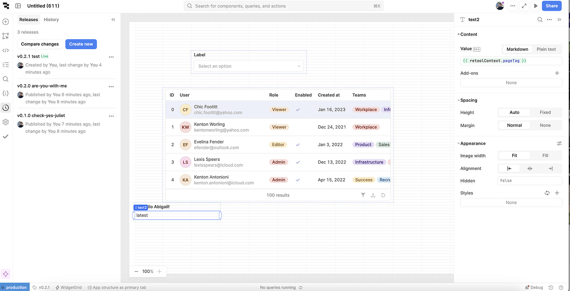The image size is (570, 291).
Task: Set Image width to Fill
Action: [545, 156]
